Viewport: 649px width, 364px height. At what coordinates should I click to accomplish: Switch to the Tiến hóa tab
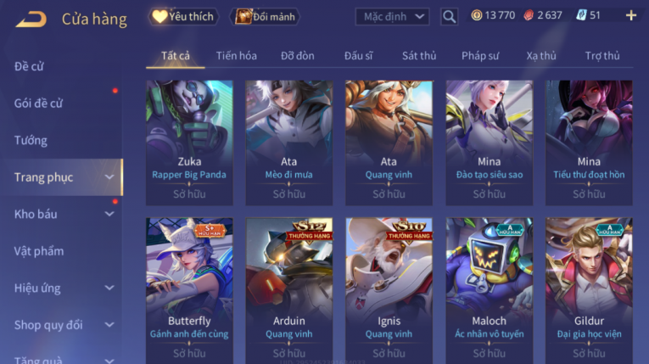click(237, 56)
